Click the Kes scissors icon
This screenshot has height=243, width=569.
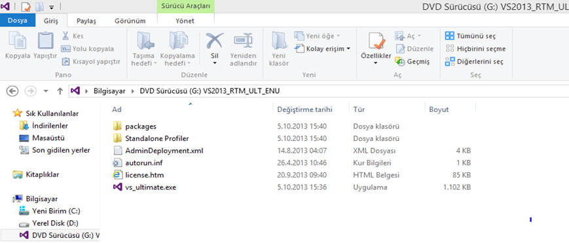coord(65,36)
